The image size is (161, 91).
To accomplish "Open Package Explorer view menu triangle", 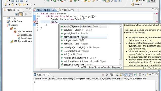I will point(30,13).
